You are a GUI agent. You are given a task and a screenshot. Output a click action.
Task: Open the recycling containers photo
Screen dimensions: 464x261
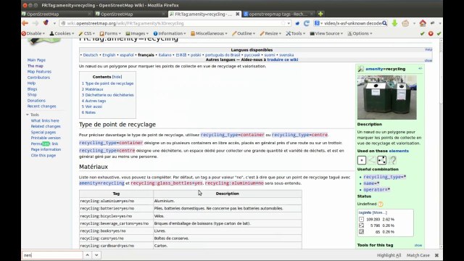[386, 97]
